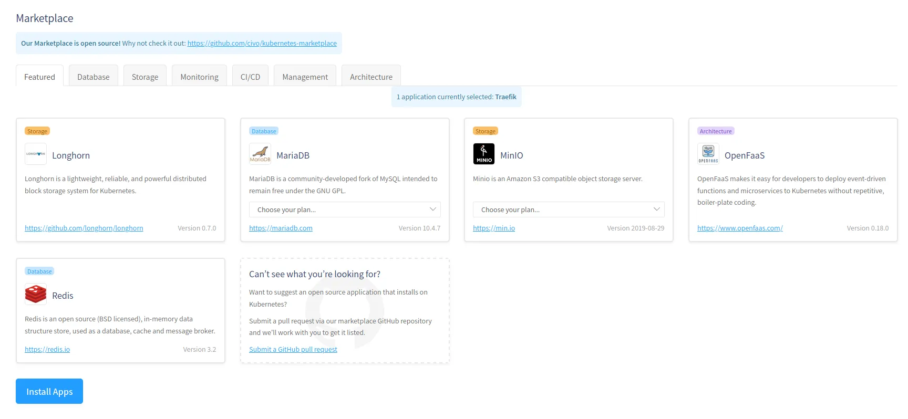Visit the min.io link
Image resolution: width=908 pixels, height=419 pixels.
[494, 228]
